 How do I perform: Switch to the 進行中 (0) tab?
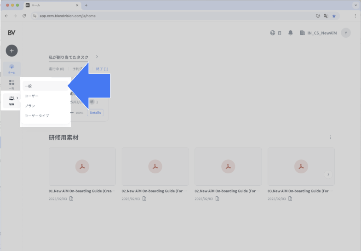tap(57, 69)
